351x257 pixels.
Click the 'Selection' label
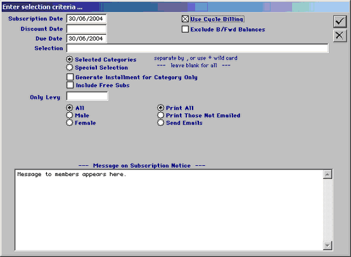point(49,48)
